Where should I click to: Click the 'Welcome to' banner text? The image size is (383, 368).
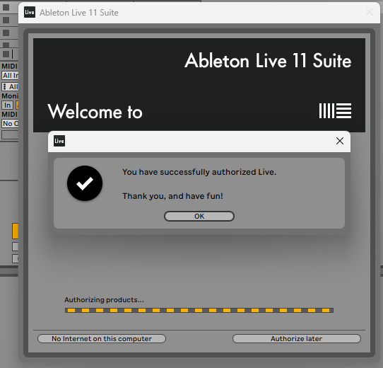pos(95,111)
